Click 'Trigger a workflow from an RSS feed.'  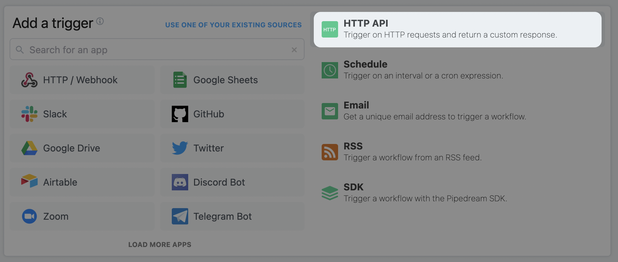tap(412, 158)
